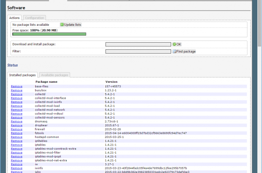The image size is (262, 173).
Task: Remove the busybox package
Action: pyautogui.click(x=16, y=90)
